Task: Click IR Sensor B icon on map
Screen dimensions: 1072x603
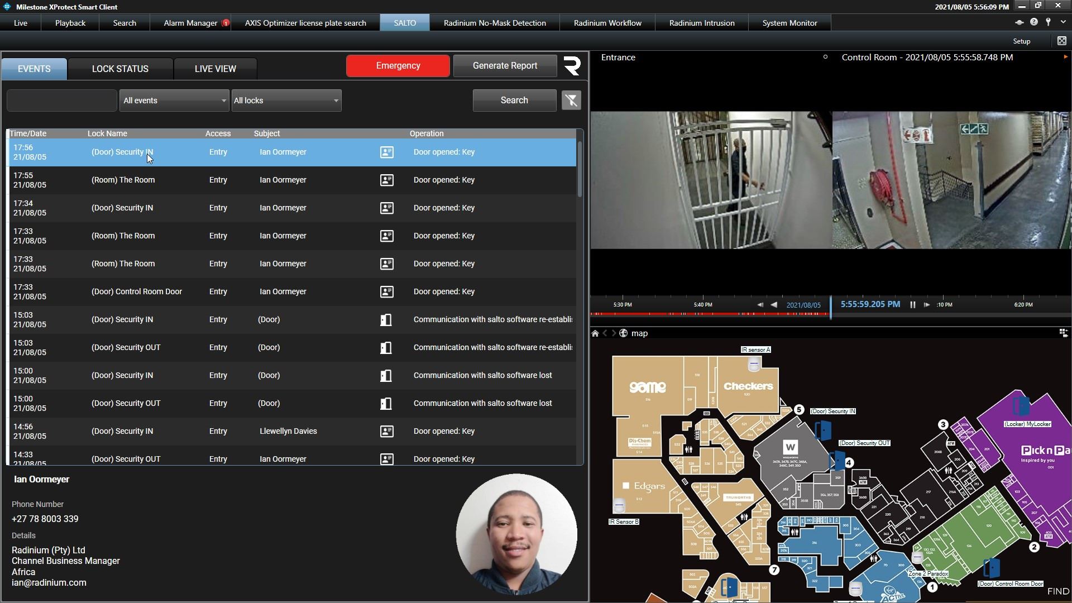Action: pyautogui.click(x=619, y=505)
